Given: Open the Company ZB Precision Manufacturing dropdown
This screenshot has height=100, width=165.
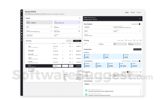Looking at the screenshot, I should [x=39, y=31].
